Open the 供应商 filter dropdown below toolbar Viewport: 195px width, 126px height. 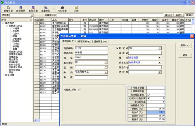point(32,15)
